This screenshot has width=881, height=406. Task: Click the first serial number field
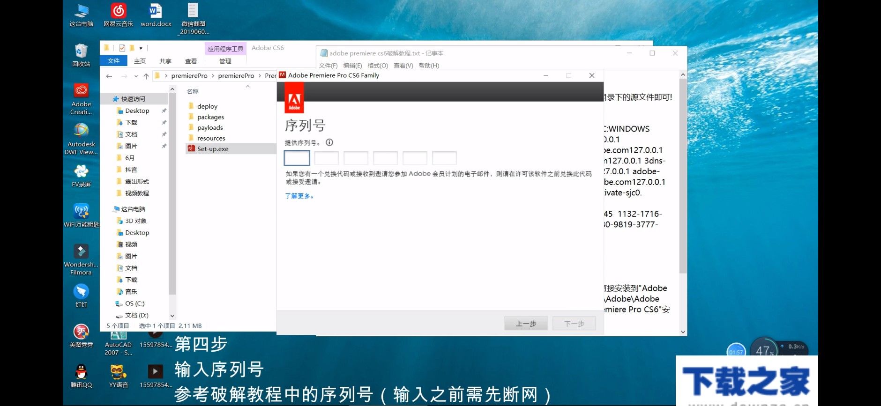tap(297, 158)
